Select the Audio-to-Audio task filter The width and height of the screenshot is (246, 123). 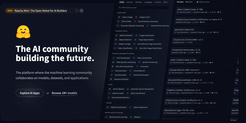coord(116,93)
